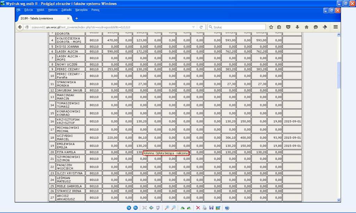Click the name UCZYŃSKI MARCEL

(64, 138)
